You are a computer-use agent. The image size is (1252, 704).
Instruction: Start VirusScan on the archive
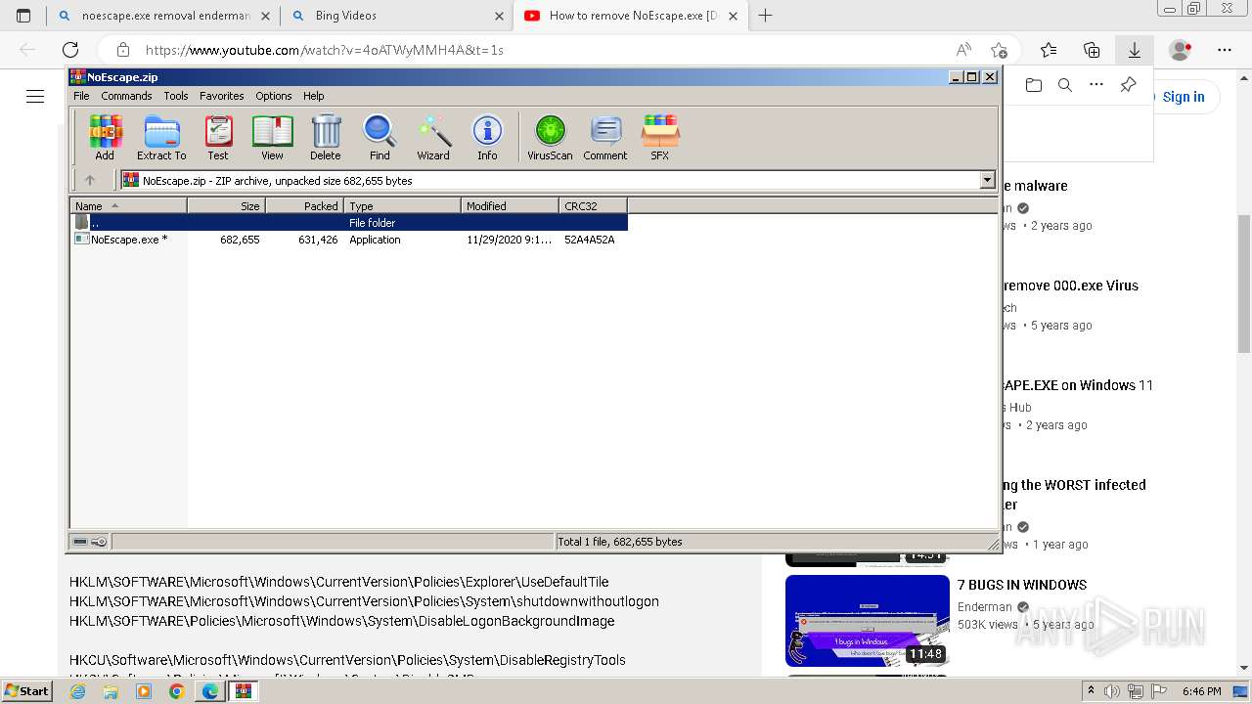550,137
